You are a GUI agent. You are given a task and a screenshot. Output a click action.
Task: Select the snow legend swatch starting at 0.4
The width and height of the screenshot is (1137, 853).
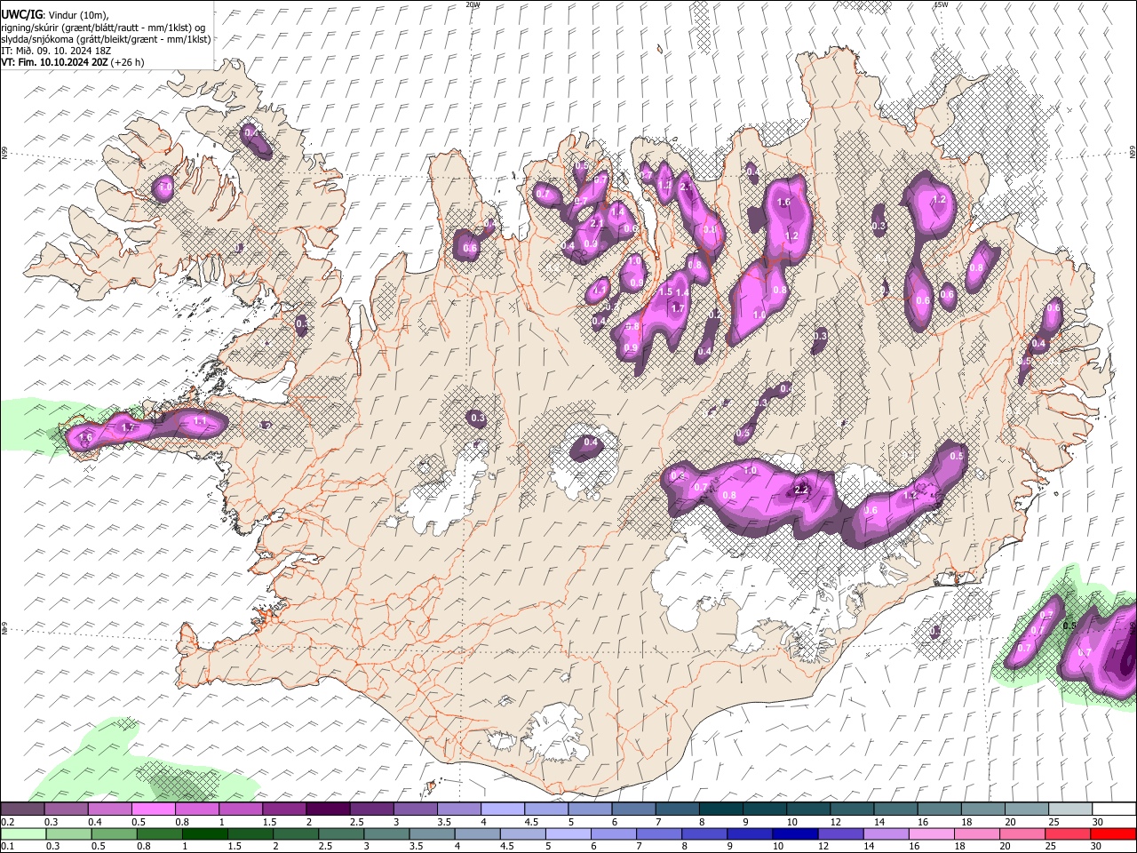point(109,809)
